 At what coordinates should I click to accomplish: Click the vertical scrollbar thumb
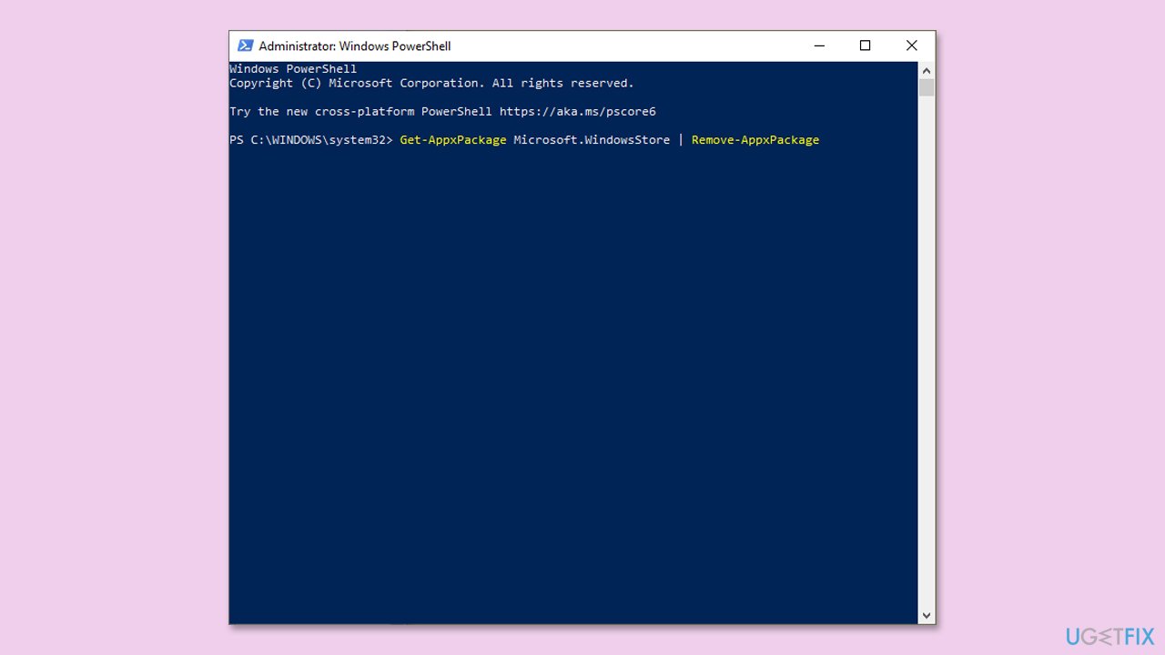click(x=927, y=87)
